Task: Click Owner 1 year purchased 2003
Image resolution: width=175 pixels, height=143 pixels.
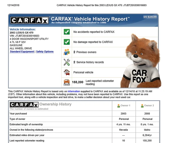Action: [124, 114]
